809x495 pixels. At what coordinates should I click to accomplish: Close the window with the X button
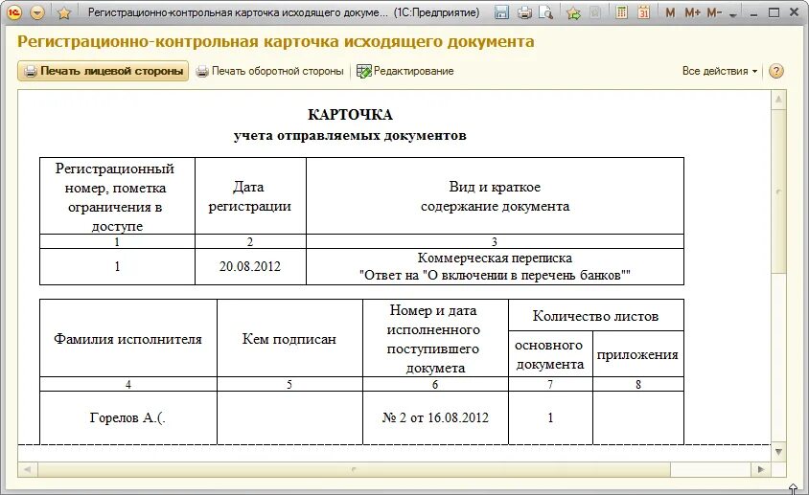794,12
